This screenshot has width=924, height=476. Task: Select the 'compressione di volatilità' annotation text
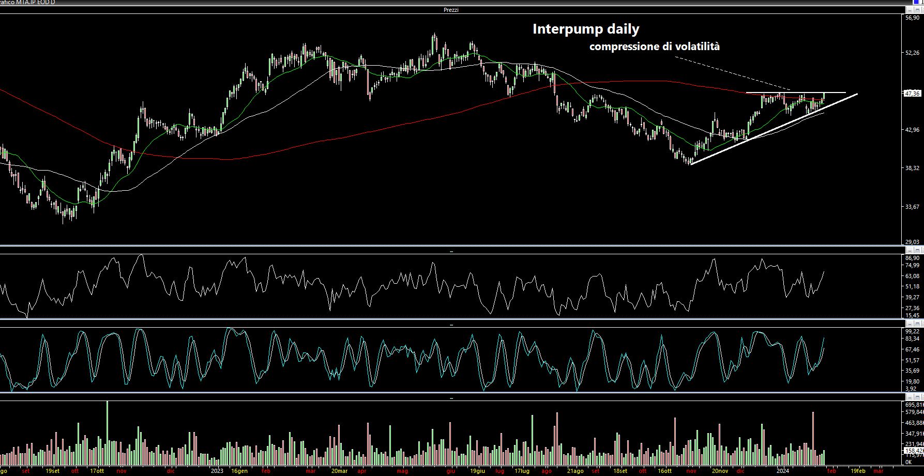[655, 47]
